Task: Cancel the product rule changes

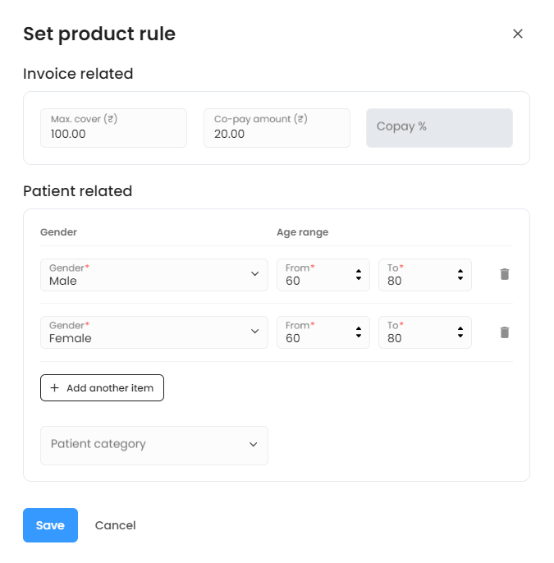Action: pyautogui.click(x=116, y=525)
